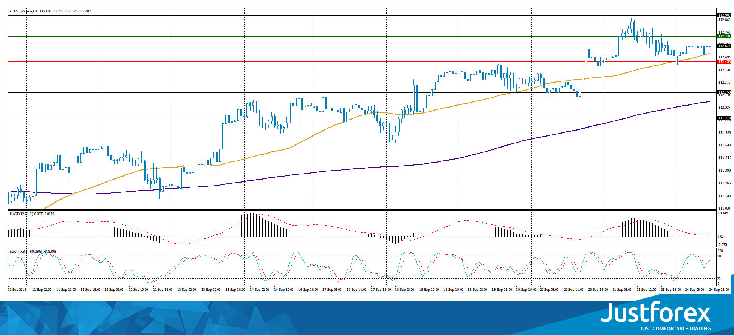Click the 112.250 price scale value
The width and height of the screenshot is (734, 335).
[724, 83]
